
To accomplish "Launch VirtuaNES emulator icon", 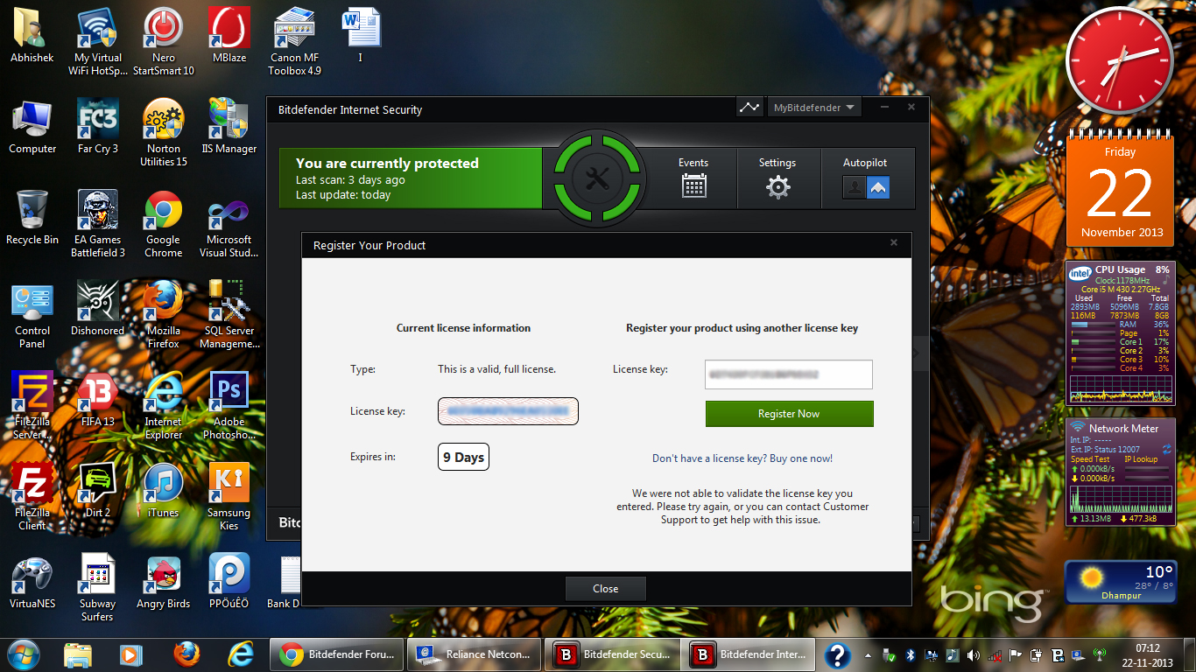I will point(32,581).
